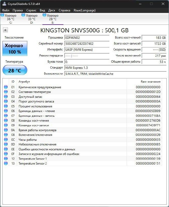
Task: Click the Интерфейс field UASP (NVM Express)
Action: pos(87,50)
